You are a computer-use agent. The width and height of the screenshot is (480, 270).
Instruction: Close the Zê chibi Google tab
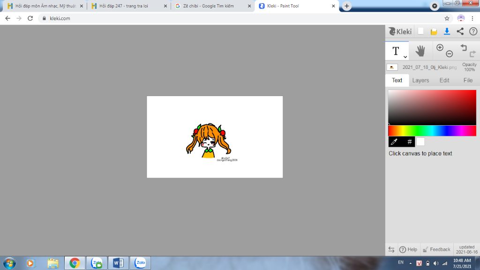click(x=249, y=6)
